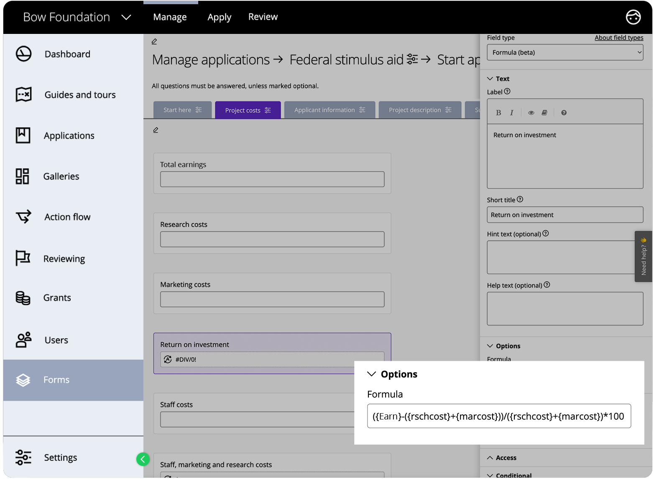Toggle bold formatting in the label editor

click(x=498, y=112)
